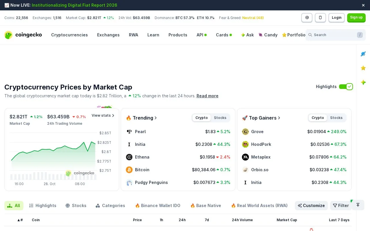Switch to the All tab
Image resolution: width=370 pixels, height=231 pixels.
pos(14,206)
